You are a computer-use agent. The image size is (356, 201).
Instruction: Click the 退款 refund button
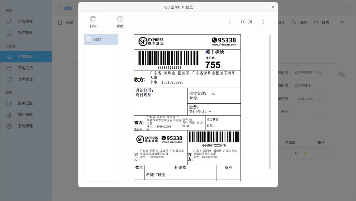(299, 22)
